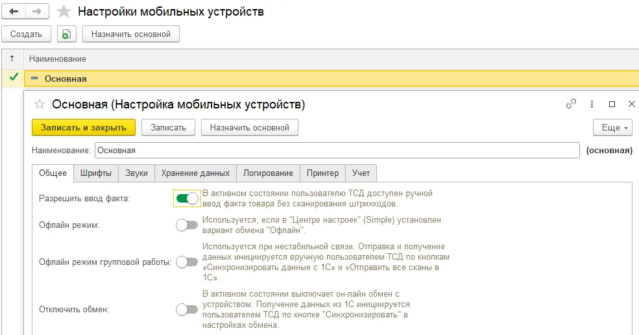This screenshot has height=335, width=639.
Task: Click the Офлайн режим: label
Action: click(x=69, y=225)
